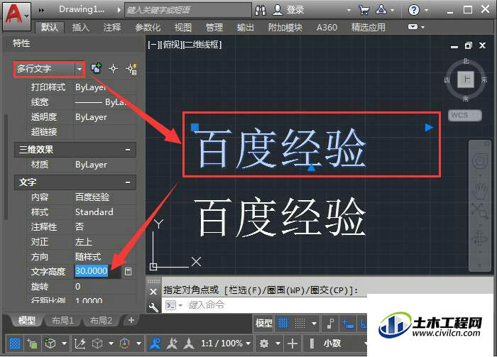Collapse the 文字 section
Screen dimensions: 497x357
click(128, 182)
